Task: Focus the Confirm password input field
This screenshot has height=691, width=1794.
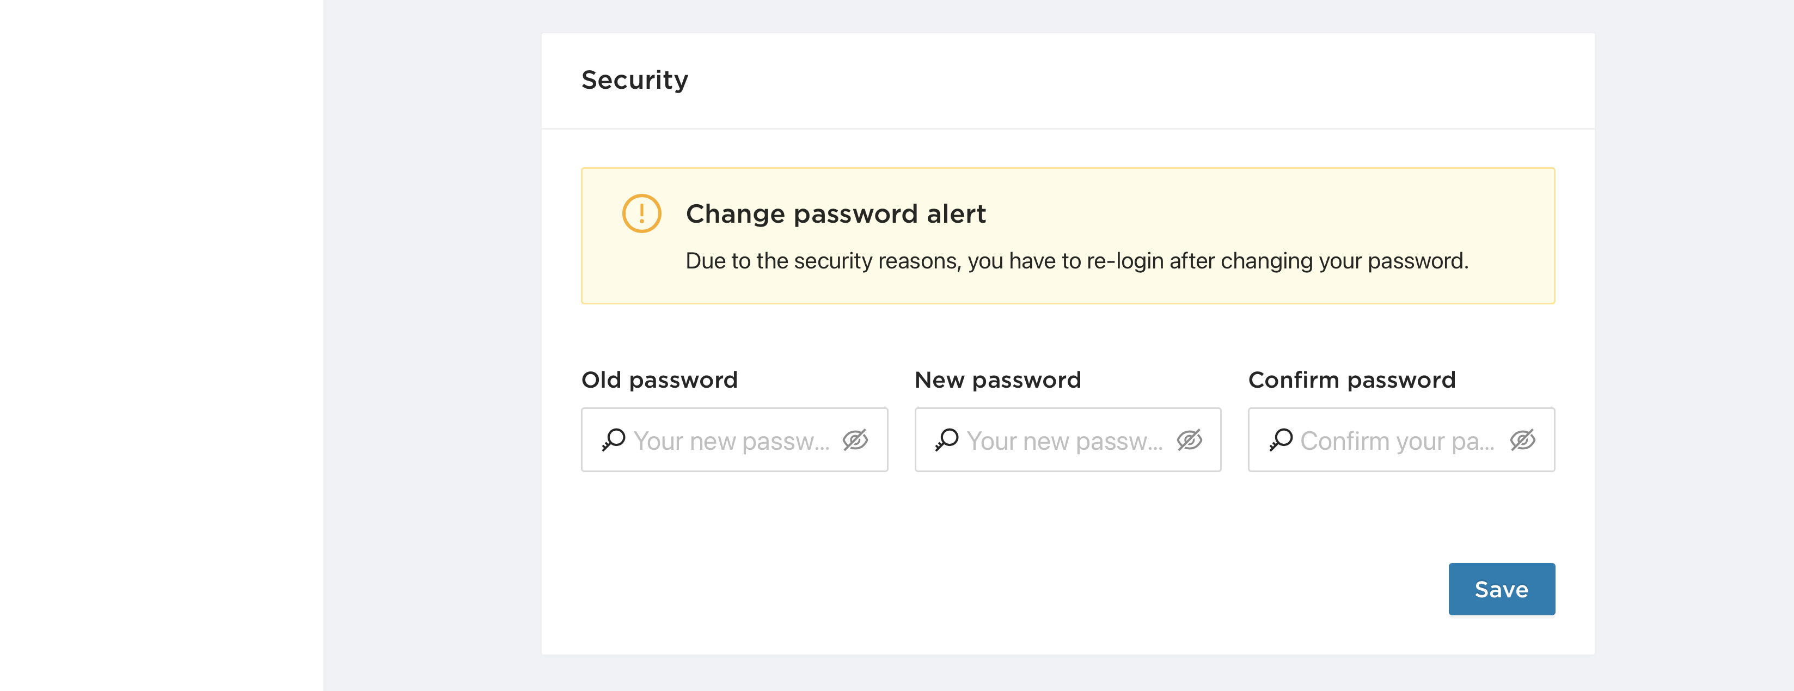Action: [1401, 440]
